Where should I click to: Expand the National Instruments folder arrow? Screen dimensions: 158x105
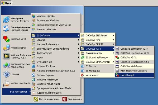[x=79, y=44]
